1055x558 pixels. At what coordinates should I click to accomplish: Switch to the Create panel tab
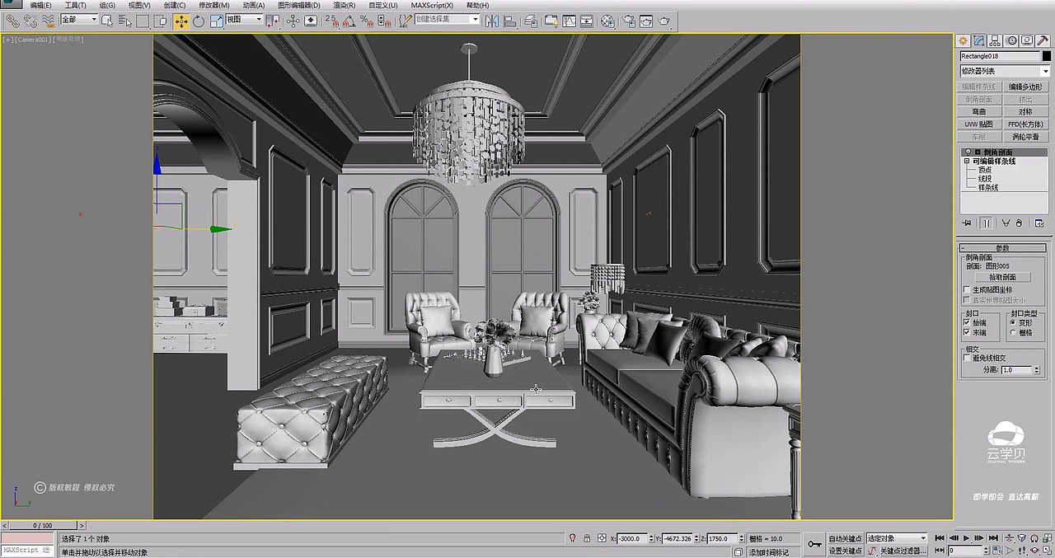963,40
